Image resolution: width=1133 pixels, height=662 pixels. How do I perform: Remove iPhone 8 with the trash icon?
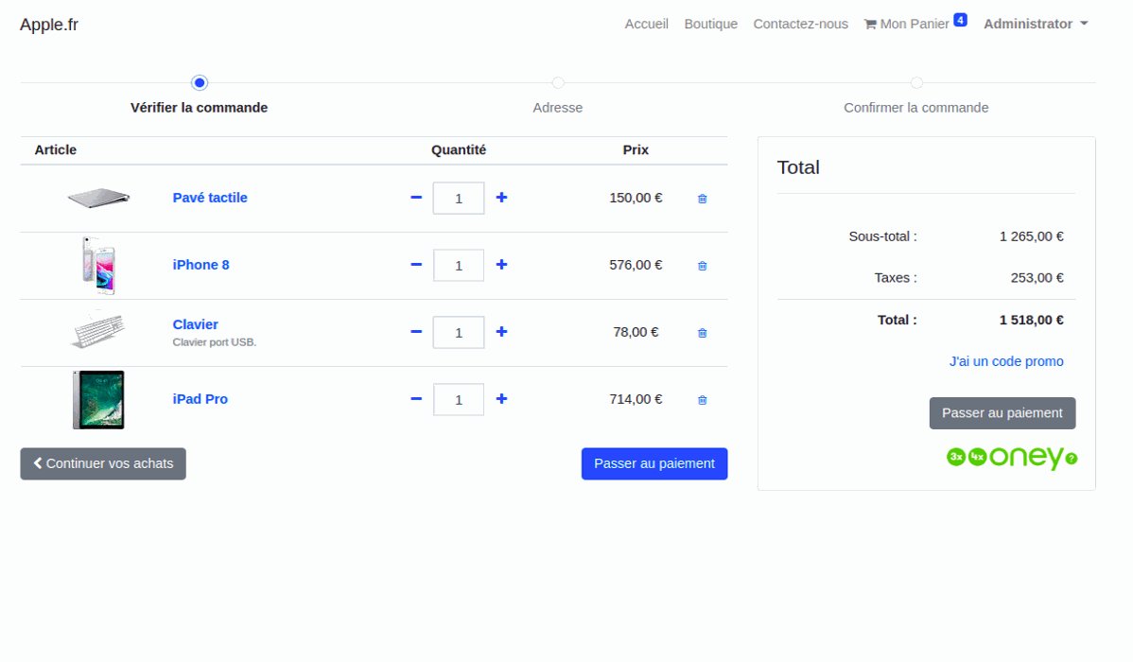coord(702,266)
